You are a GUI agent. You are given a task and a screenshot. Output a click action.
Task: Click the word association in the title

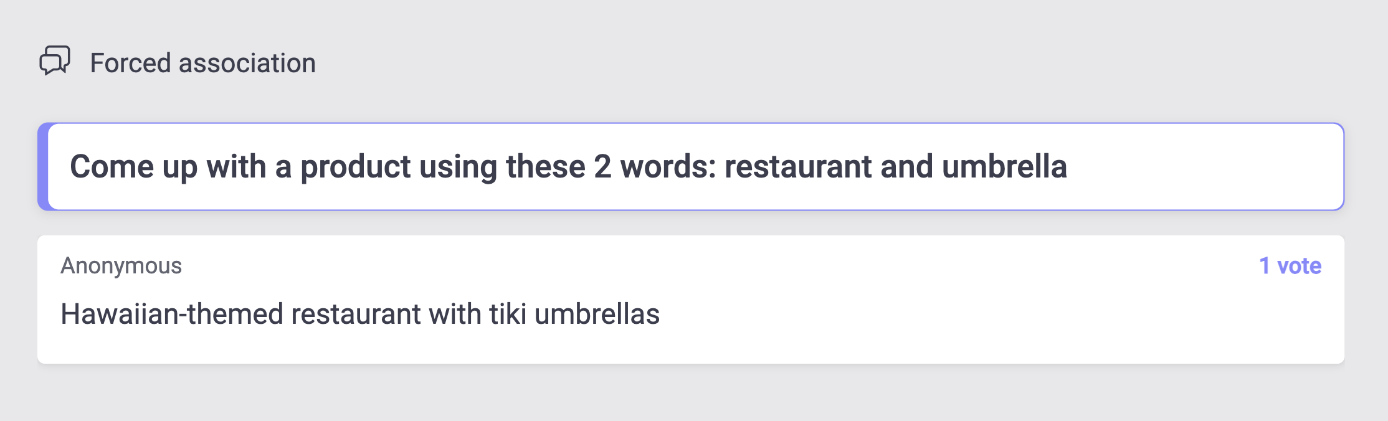(x=247, y=63)
